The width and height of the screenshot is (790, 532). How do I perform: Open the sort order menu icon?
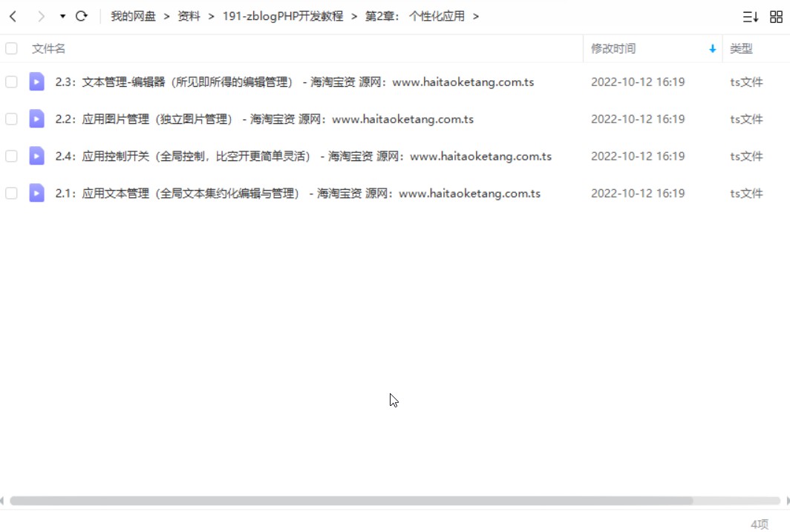pyautogui.click(x=750, y=16)
